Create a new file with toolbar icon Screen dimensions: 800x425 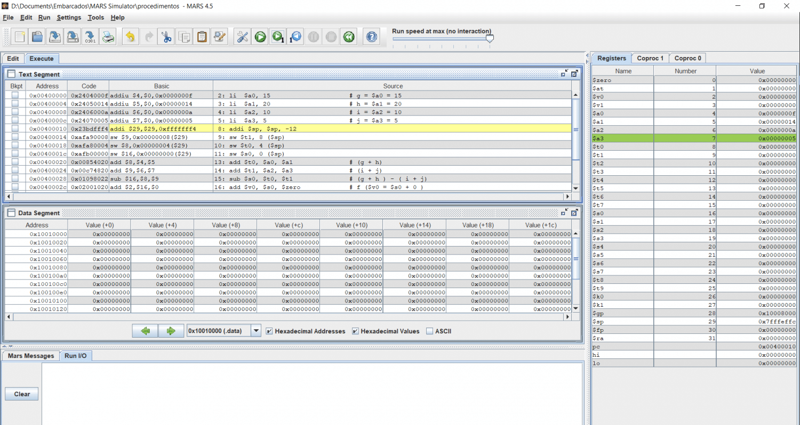click(20, 37)
